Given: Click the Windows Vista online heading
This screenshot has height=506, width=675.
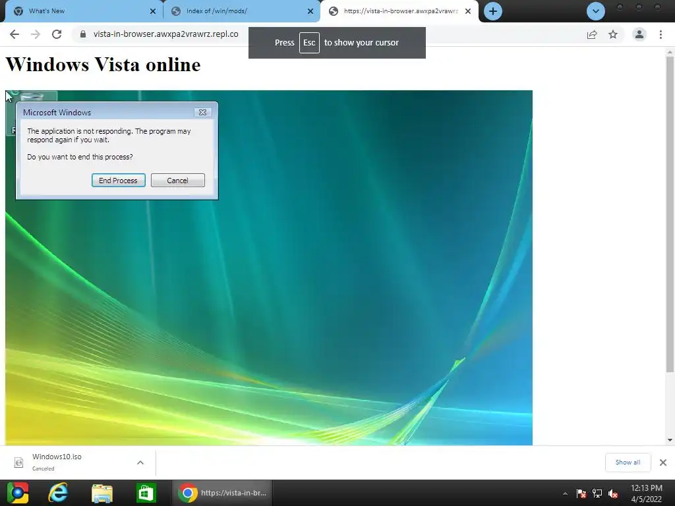Looking at the screenshot, I should click(x=103, y=65).
